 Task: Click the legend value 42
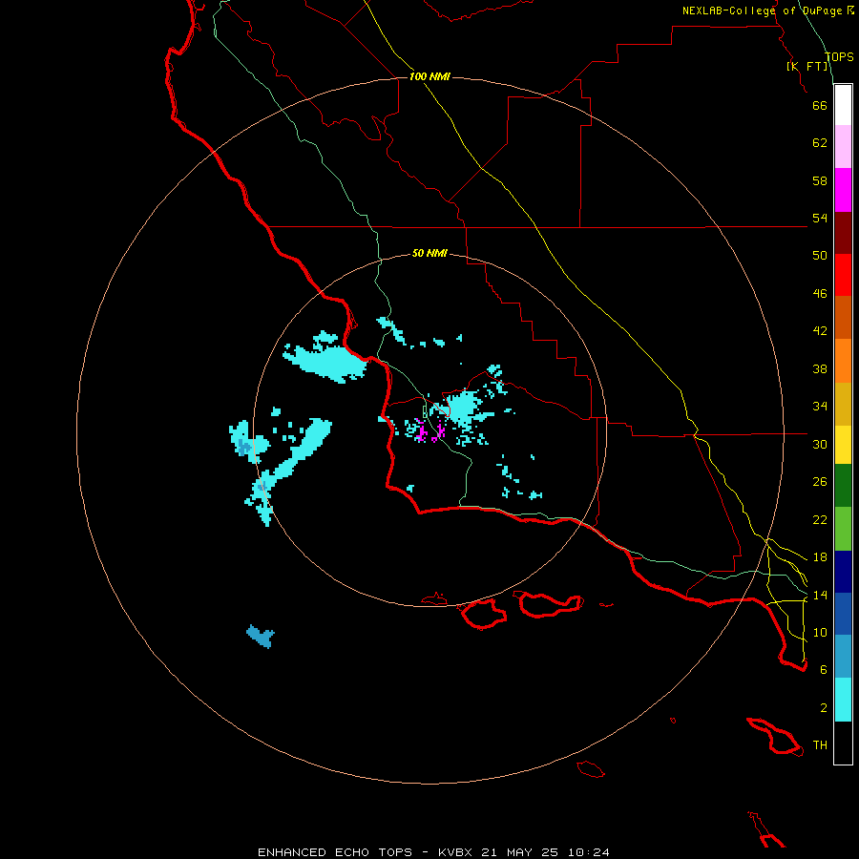pyautogui.click(x=820, y=330)
